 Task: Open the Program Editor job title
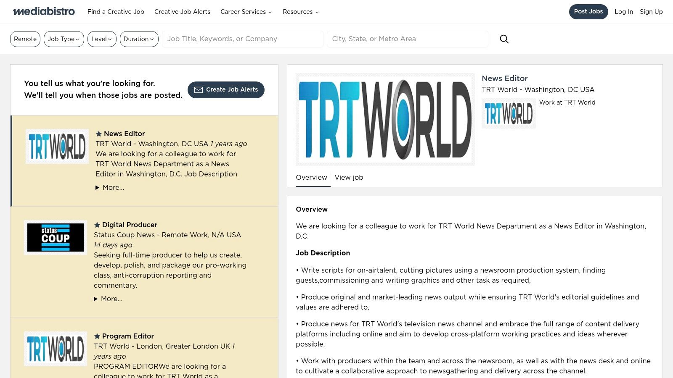coord(128,336)
